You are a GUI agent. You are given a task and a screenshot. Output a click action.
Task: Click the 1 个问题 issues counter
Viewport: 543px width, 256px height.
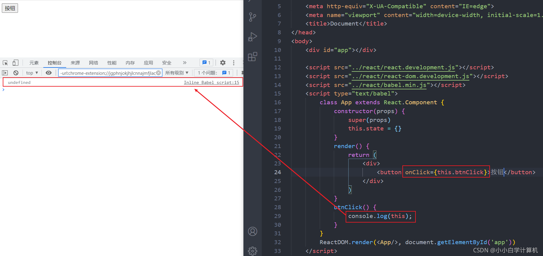(x=214, y=73)
